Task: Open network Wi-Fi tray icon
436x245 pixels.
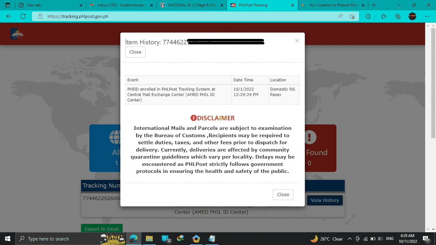Action: click(x=365, y=239)
